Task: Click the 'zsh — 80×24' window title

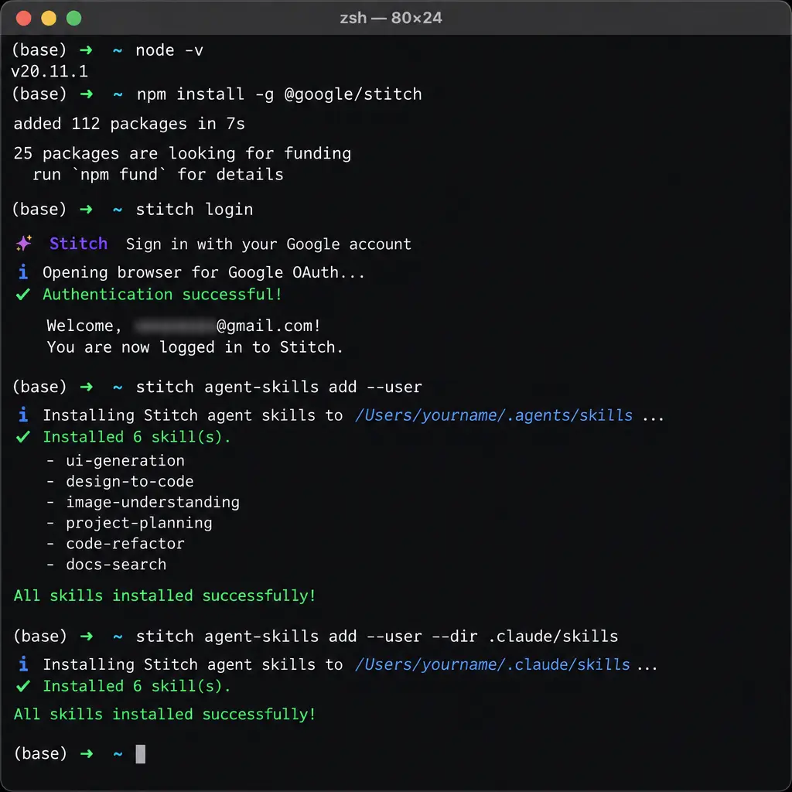Action: click(391, 18)
